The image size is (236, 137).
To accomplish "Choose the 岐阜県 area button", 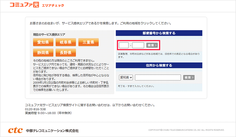I will [66, 42].
